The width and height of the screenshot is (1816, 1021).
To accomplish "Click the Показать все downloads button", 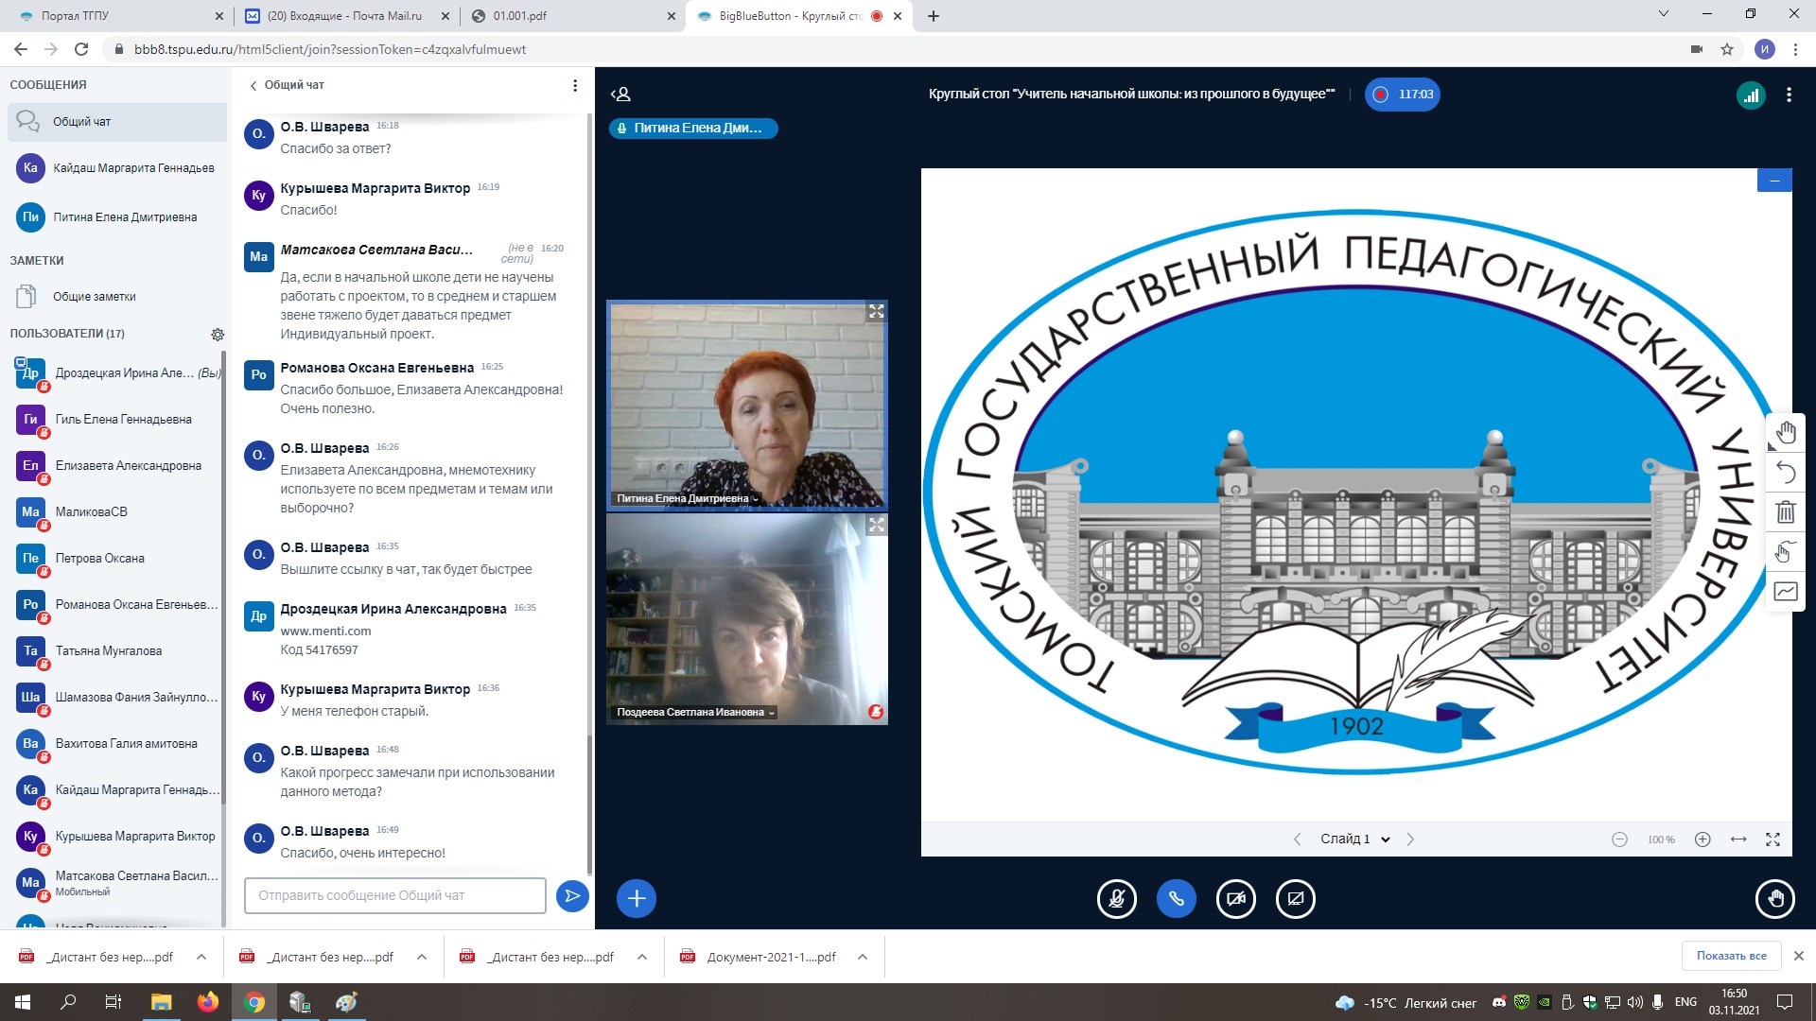I will [1731, 956].
